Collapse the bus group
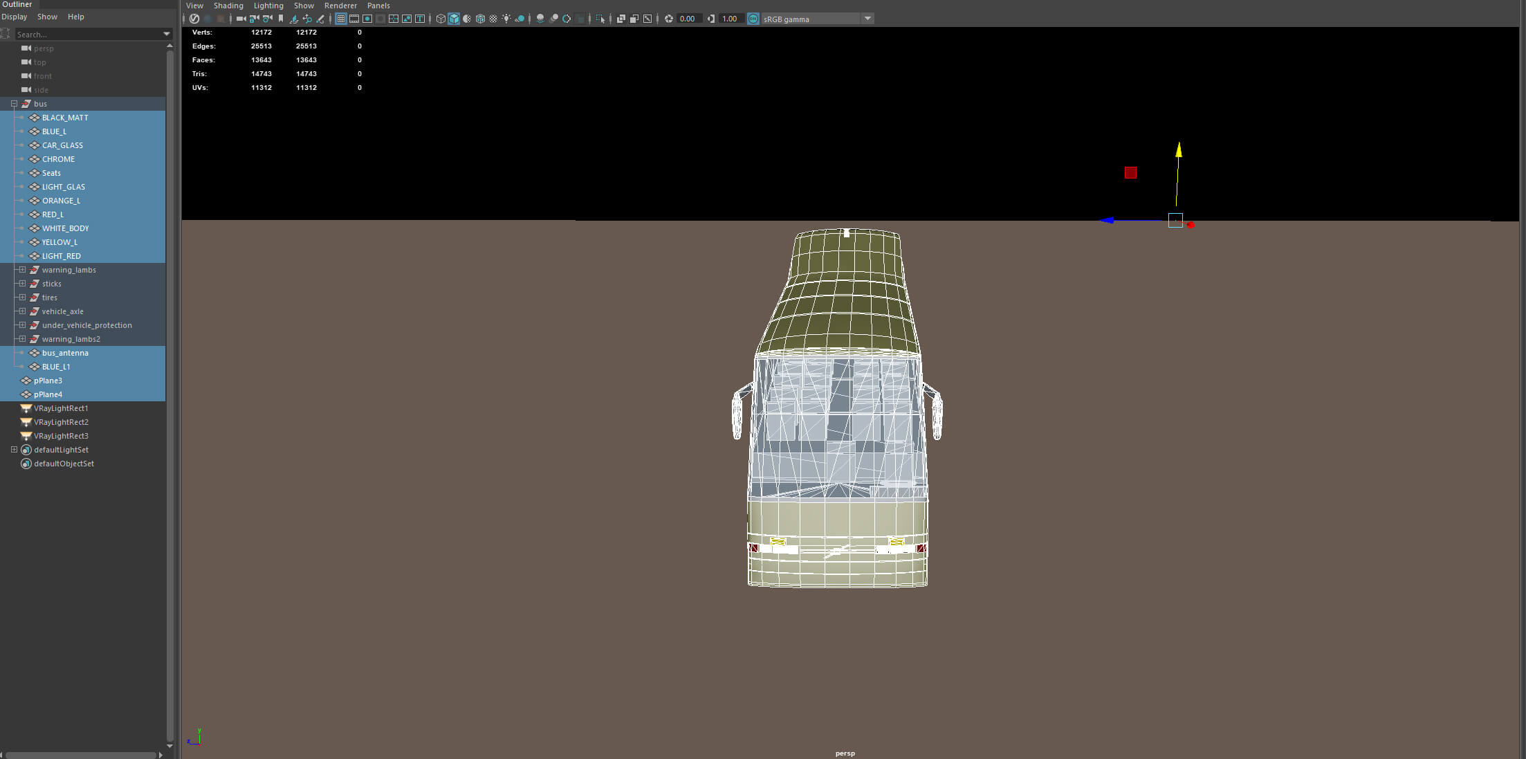The image size is (1526, 759). [x=14, y=104]
